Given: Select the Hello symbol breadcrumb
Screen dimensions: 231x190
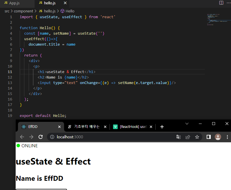Looking at the screenshot, I should (x=68, y=11).
